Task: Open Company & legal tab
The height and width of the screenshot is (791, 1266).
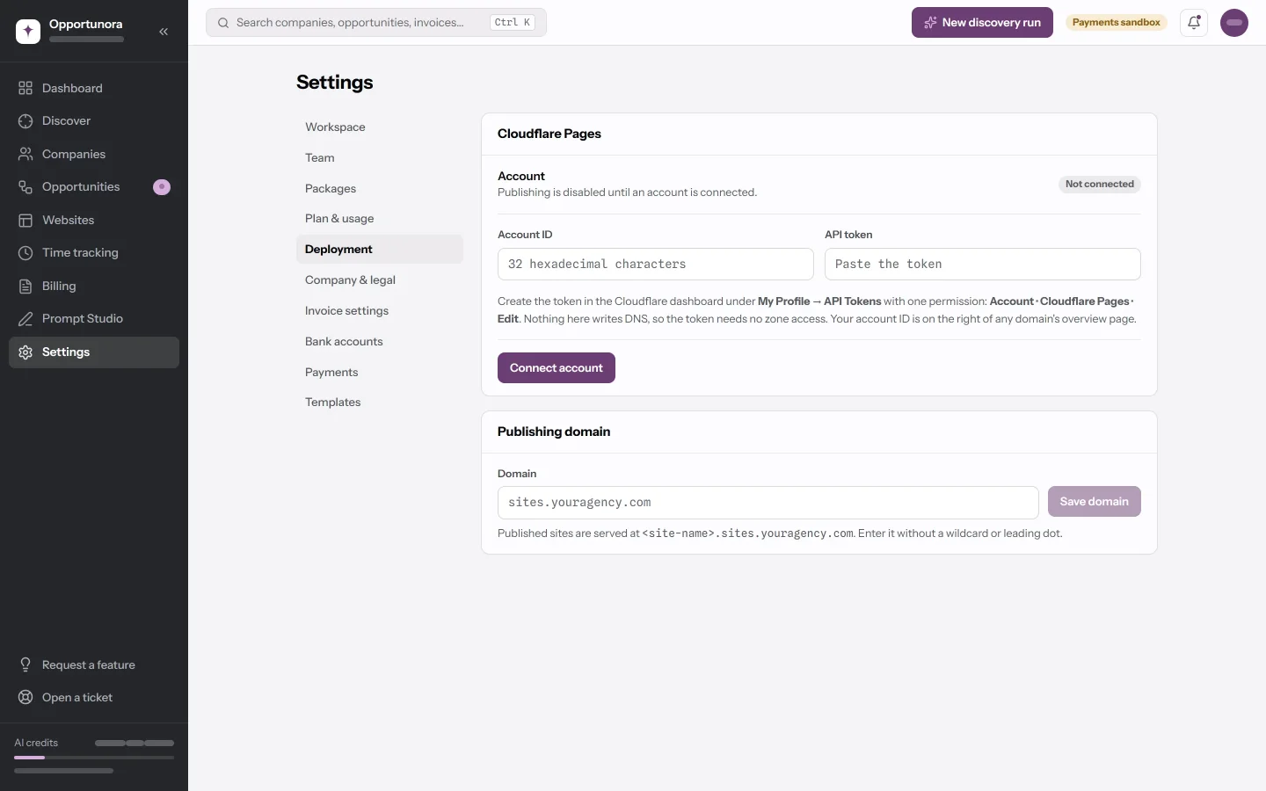Action: (380, 280)
